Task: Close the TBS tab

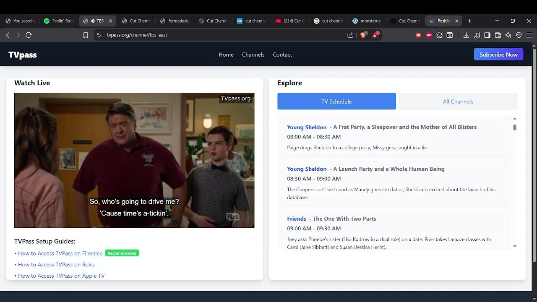Action: click(x=110, y=21)
